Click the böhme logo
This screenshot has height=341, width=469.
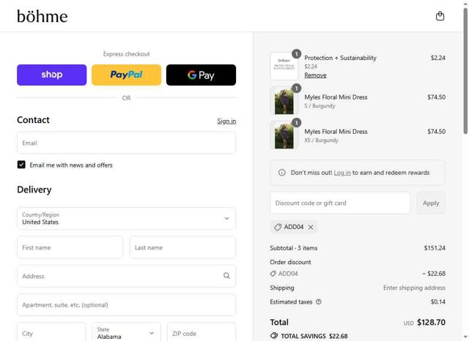43,16
